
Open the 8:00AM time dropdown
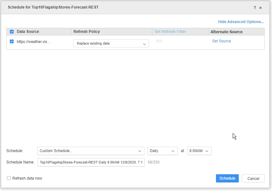click(x=199, y=151)
